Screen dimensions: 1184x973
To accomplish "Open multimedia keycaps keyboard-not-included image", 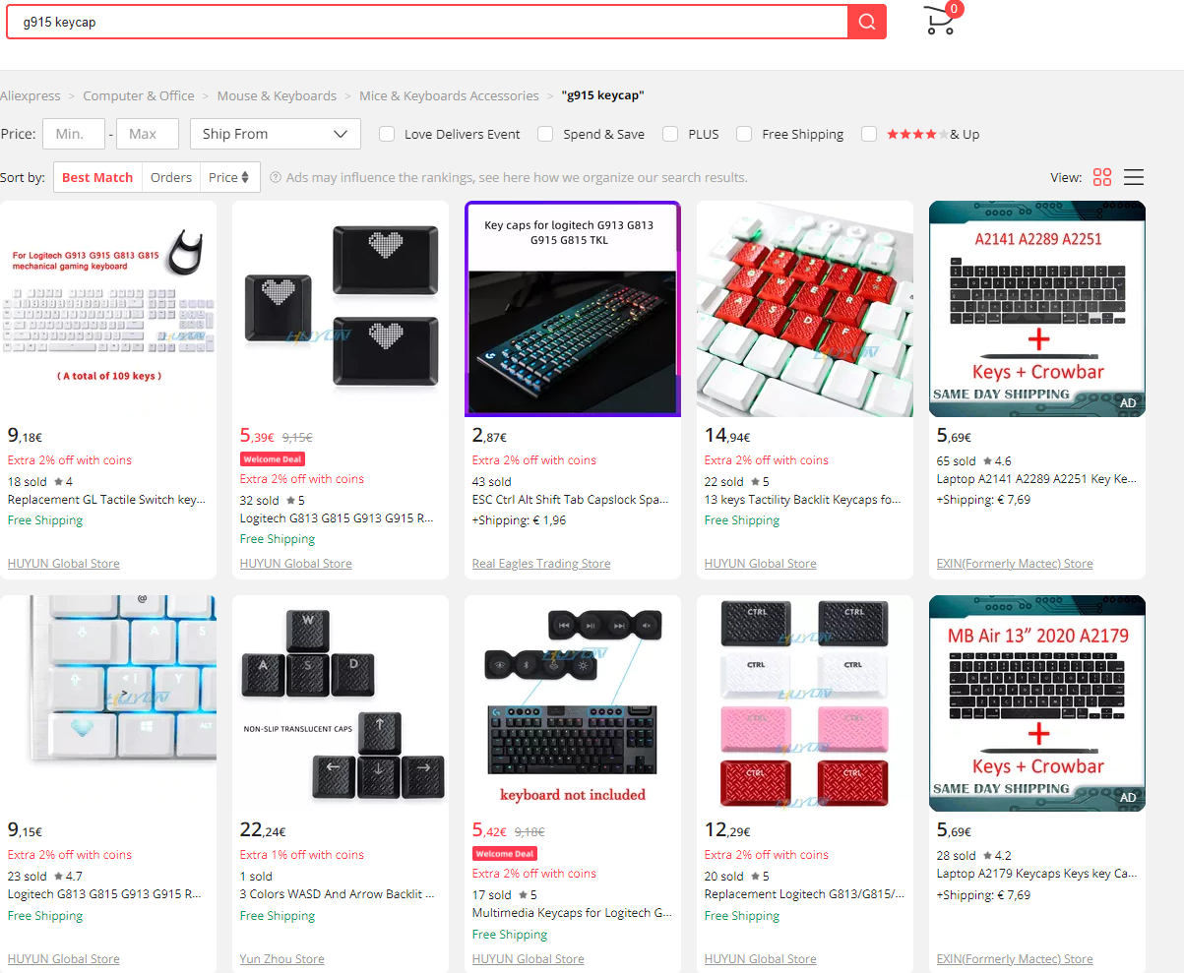I will [x=573, y=703].
